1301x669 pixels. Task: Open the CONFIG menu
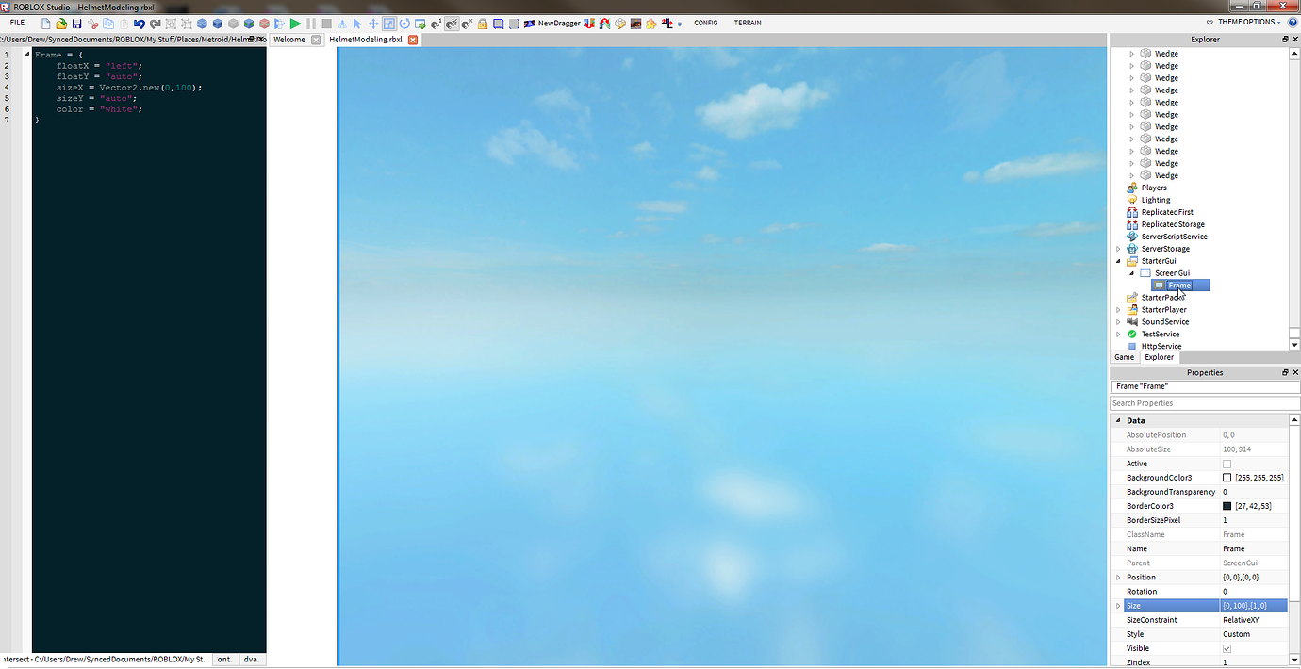click(x=706, y=23)
